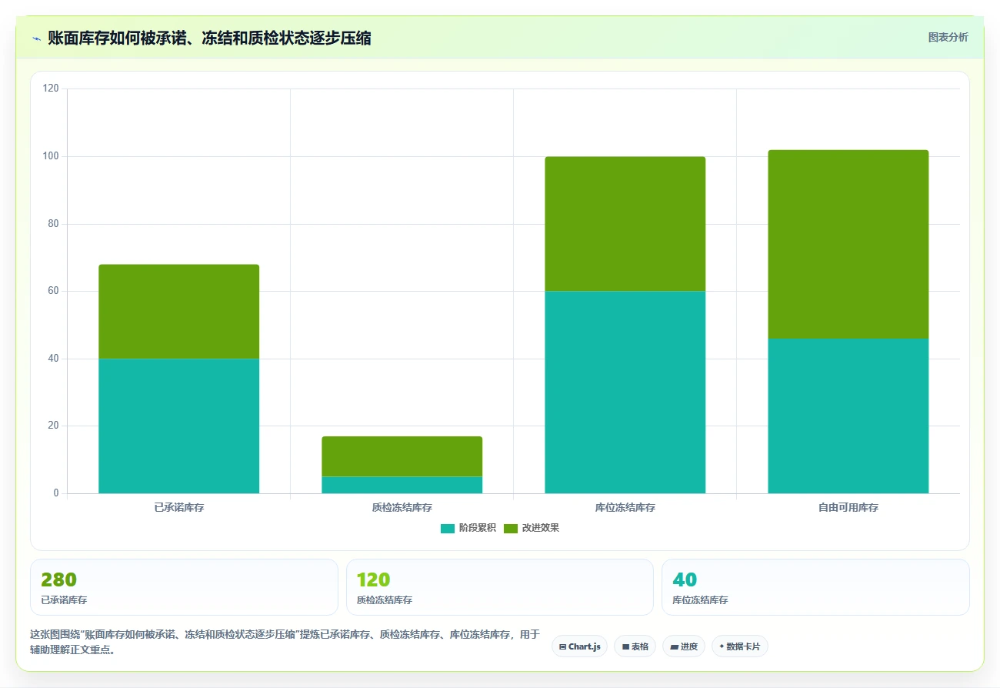Click the y-axis value 60

[53, 291]
